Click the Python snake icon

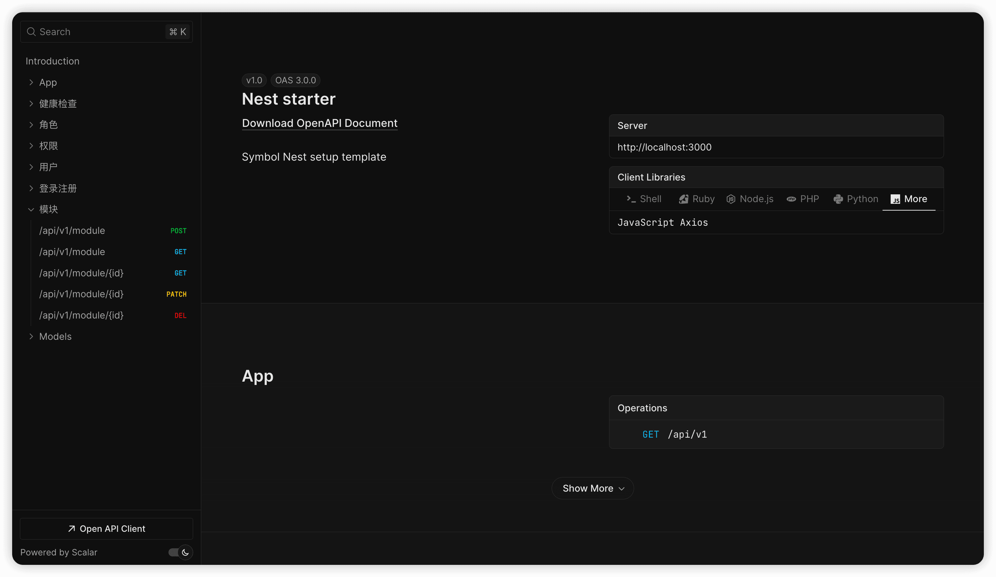point(838,199)
